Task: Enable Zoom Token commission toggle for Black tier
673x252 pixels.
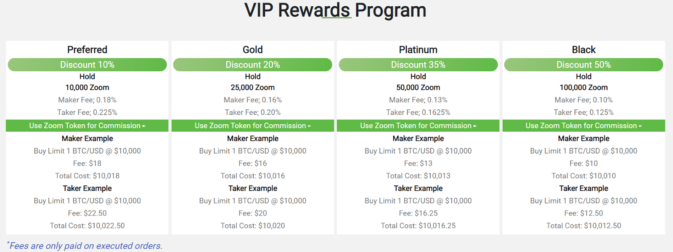Action: coord(641,125)
